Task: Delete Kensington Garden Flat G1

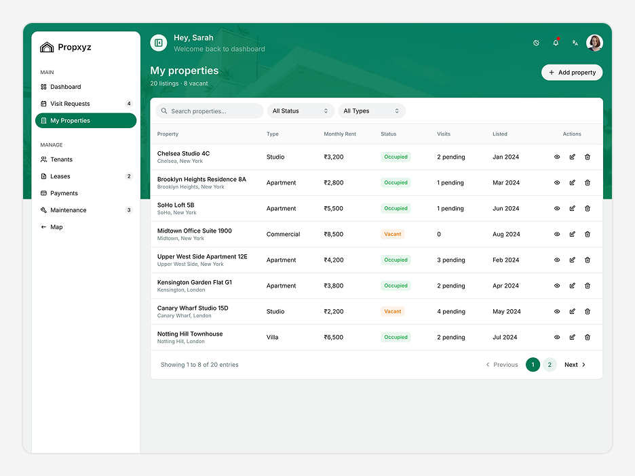Action: (588, 285)
